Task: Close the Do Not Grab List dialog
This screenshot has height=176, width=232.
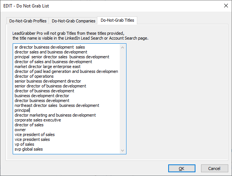Action: [226, 6]
